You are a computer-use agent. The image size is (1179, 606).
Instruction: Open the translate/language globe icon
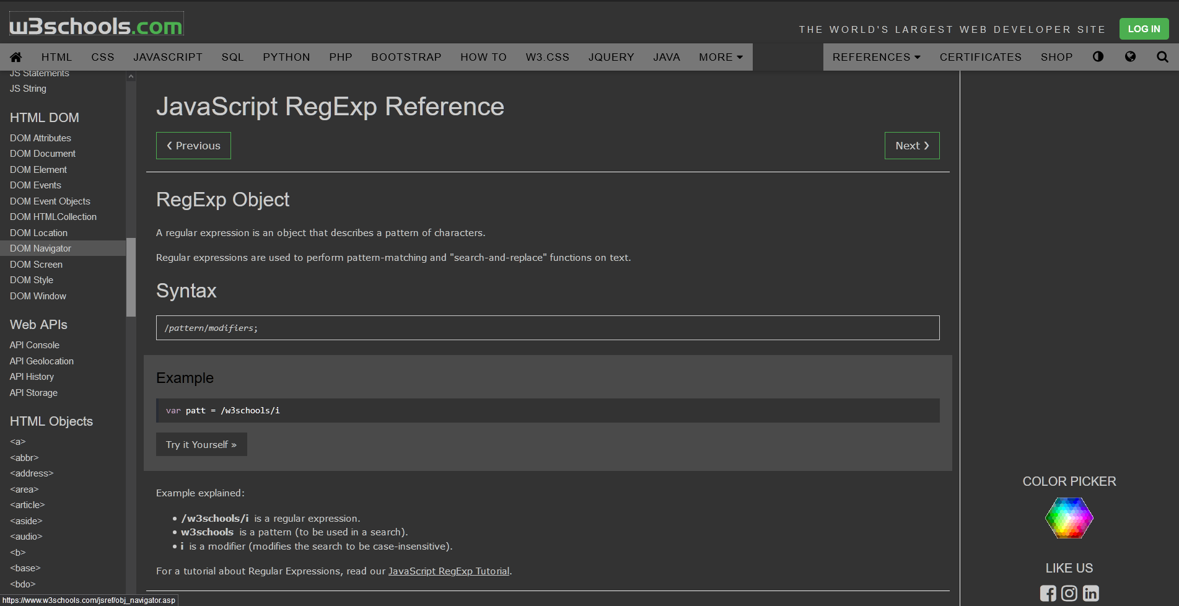click(1130, 56)
